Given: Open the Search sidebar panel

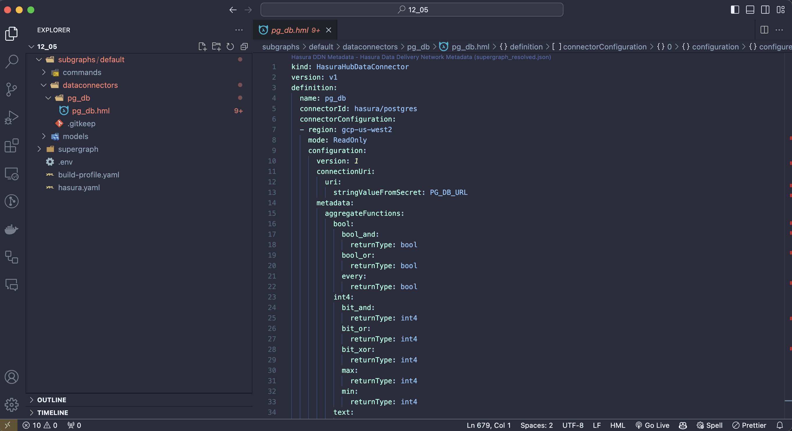Looking at the screenshot, I should coord(11,61).
